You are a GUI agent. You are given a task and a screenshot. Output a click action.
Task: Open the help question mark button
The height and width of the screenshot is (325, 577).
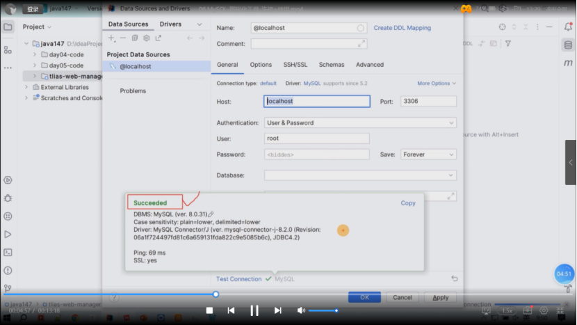pos(114,297)
